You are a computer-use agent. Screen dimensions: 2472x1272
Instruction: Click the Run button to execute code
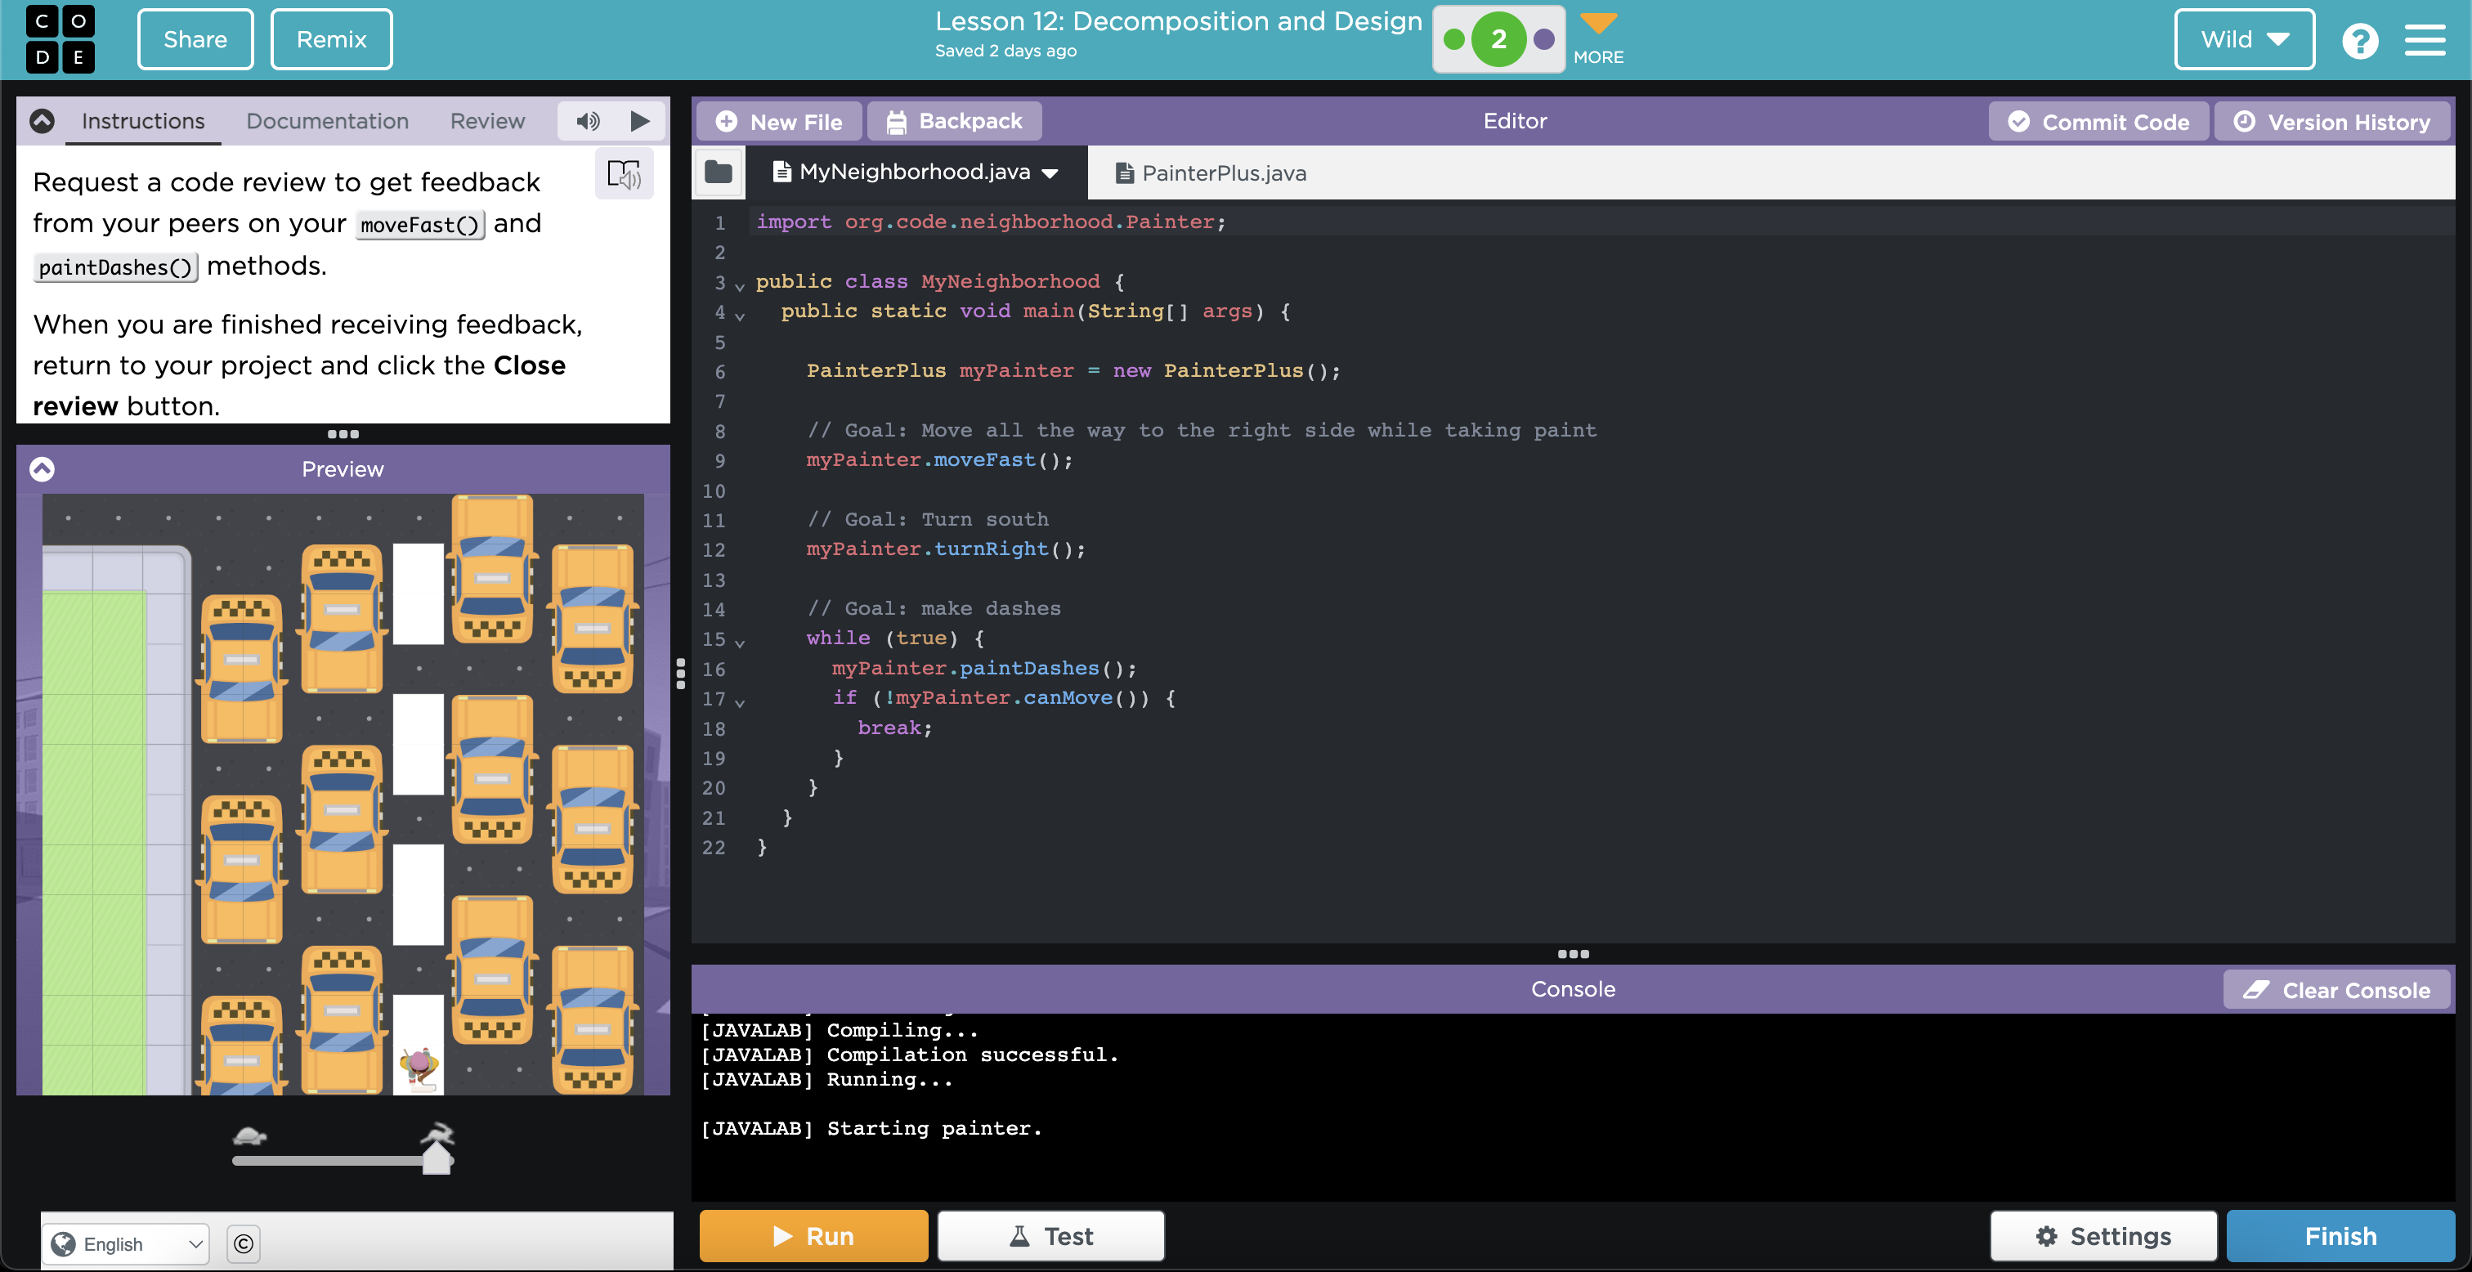pos(813,1236)
